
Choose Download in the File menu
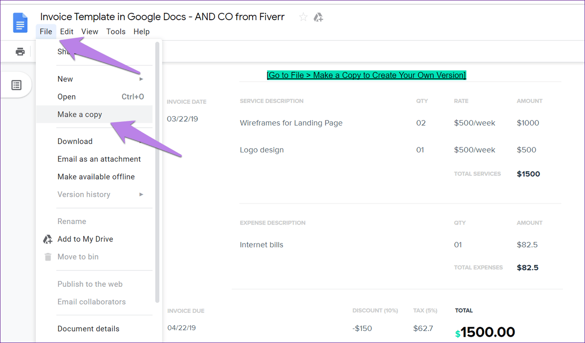coord(95,141)
